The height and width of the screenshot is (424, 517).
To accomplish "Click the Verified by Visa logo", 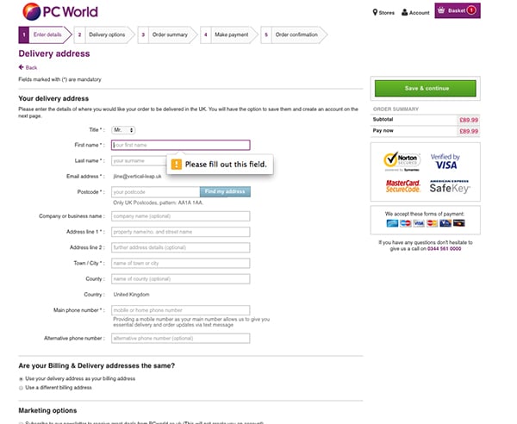I will [445, 161].
